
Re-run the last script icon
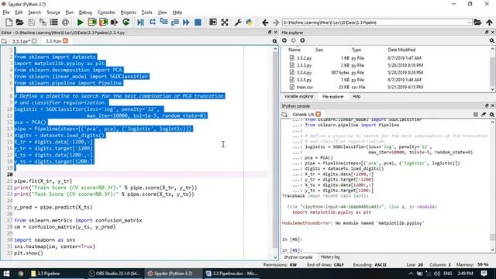126,22
